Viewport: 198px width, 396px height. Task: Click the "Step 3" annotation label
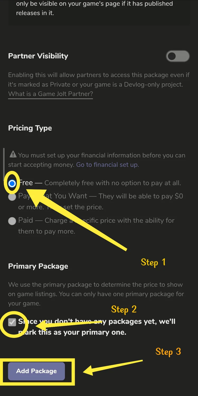point(168,352)
